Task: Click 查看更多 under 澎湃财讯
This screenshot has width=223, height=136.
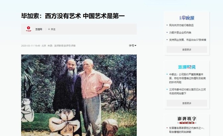Action: 187,103
